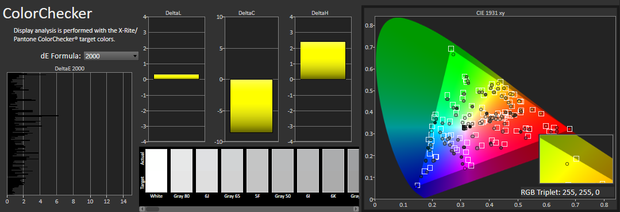The height and width of the screenshot is (212, 620).
Task: Click the DeltaH chart title
Action: pyautogui.click(x=320, y=13)
